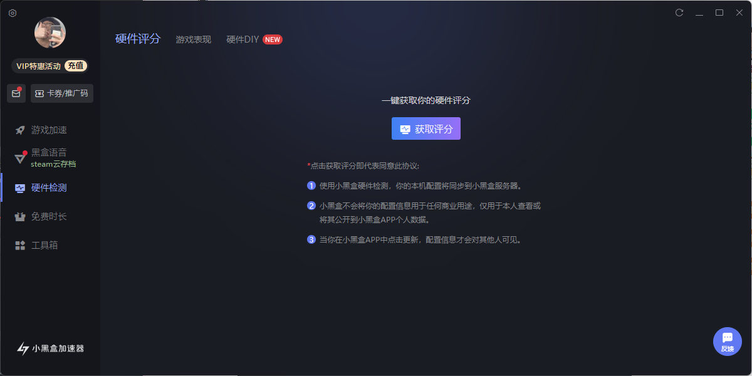Switch to the 硬件评分 tab

tap(138, 39)
